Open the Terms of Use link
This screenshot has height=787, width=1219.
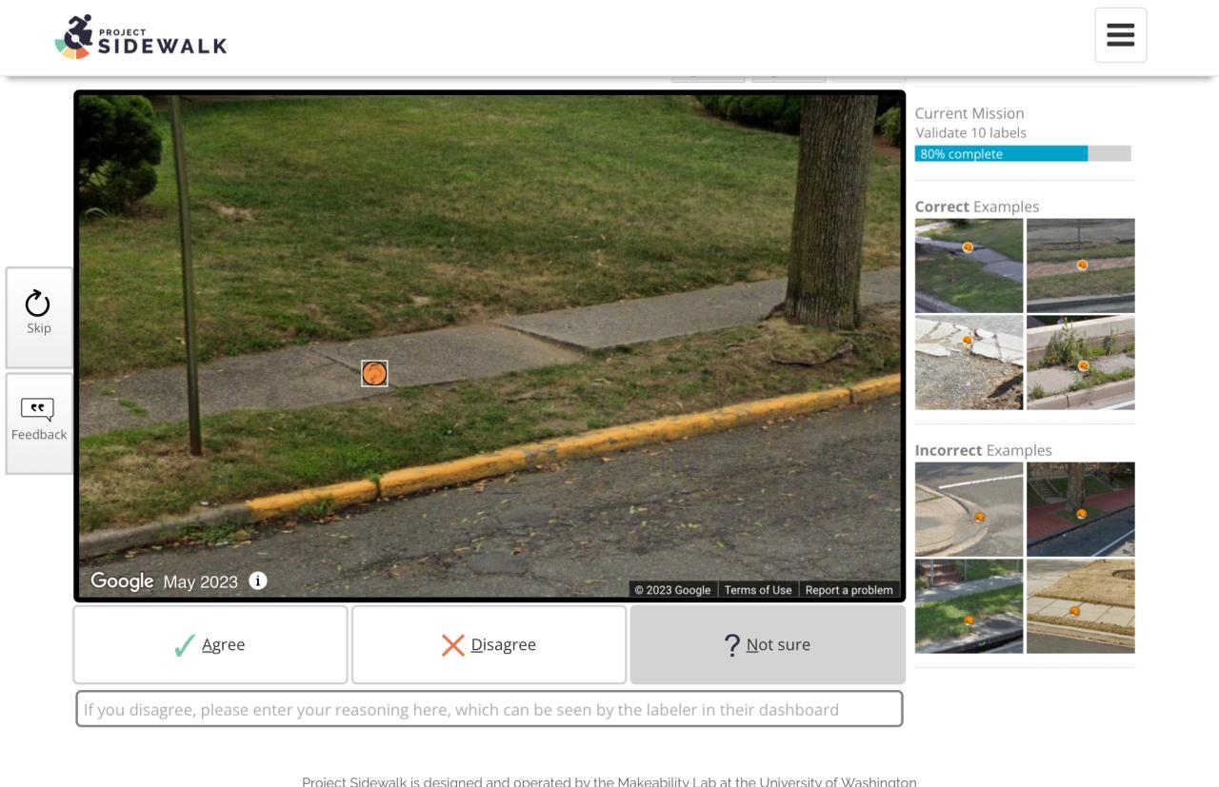[758, 590]
